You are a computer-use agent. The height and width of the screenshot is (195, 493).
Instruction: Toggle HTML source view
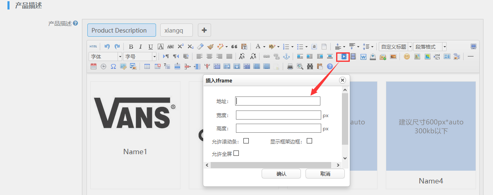pos(93,47)
